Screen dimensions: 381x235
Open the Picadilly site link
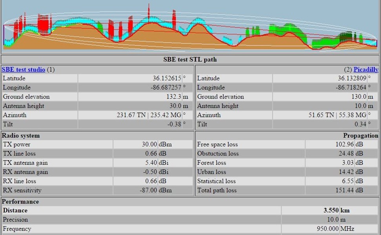coord(366,70)
